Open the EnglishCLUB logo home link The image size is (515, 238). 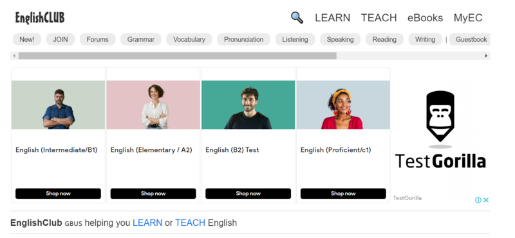click(x=40, y=18)
